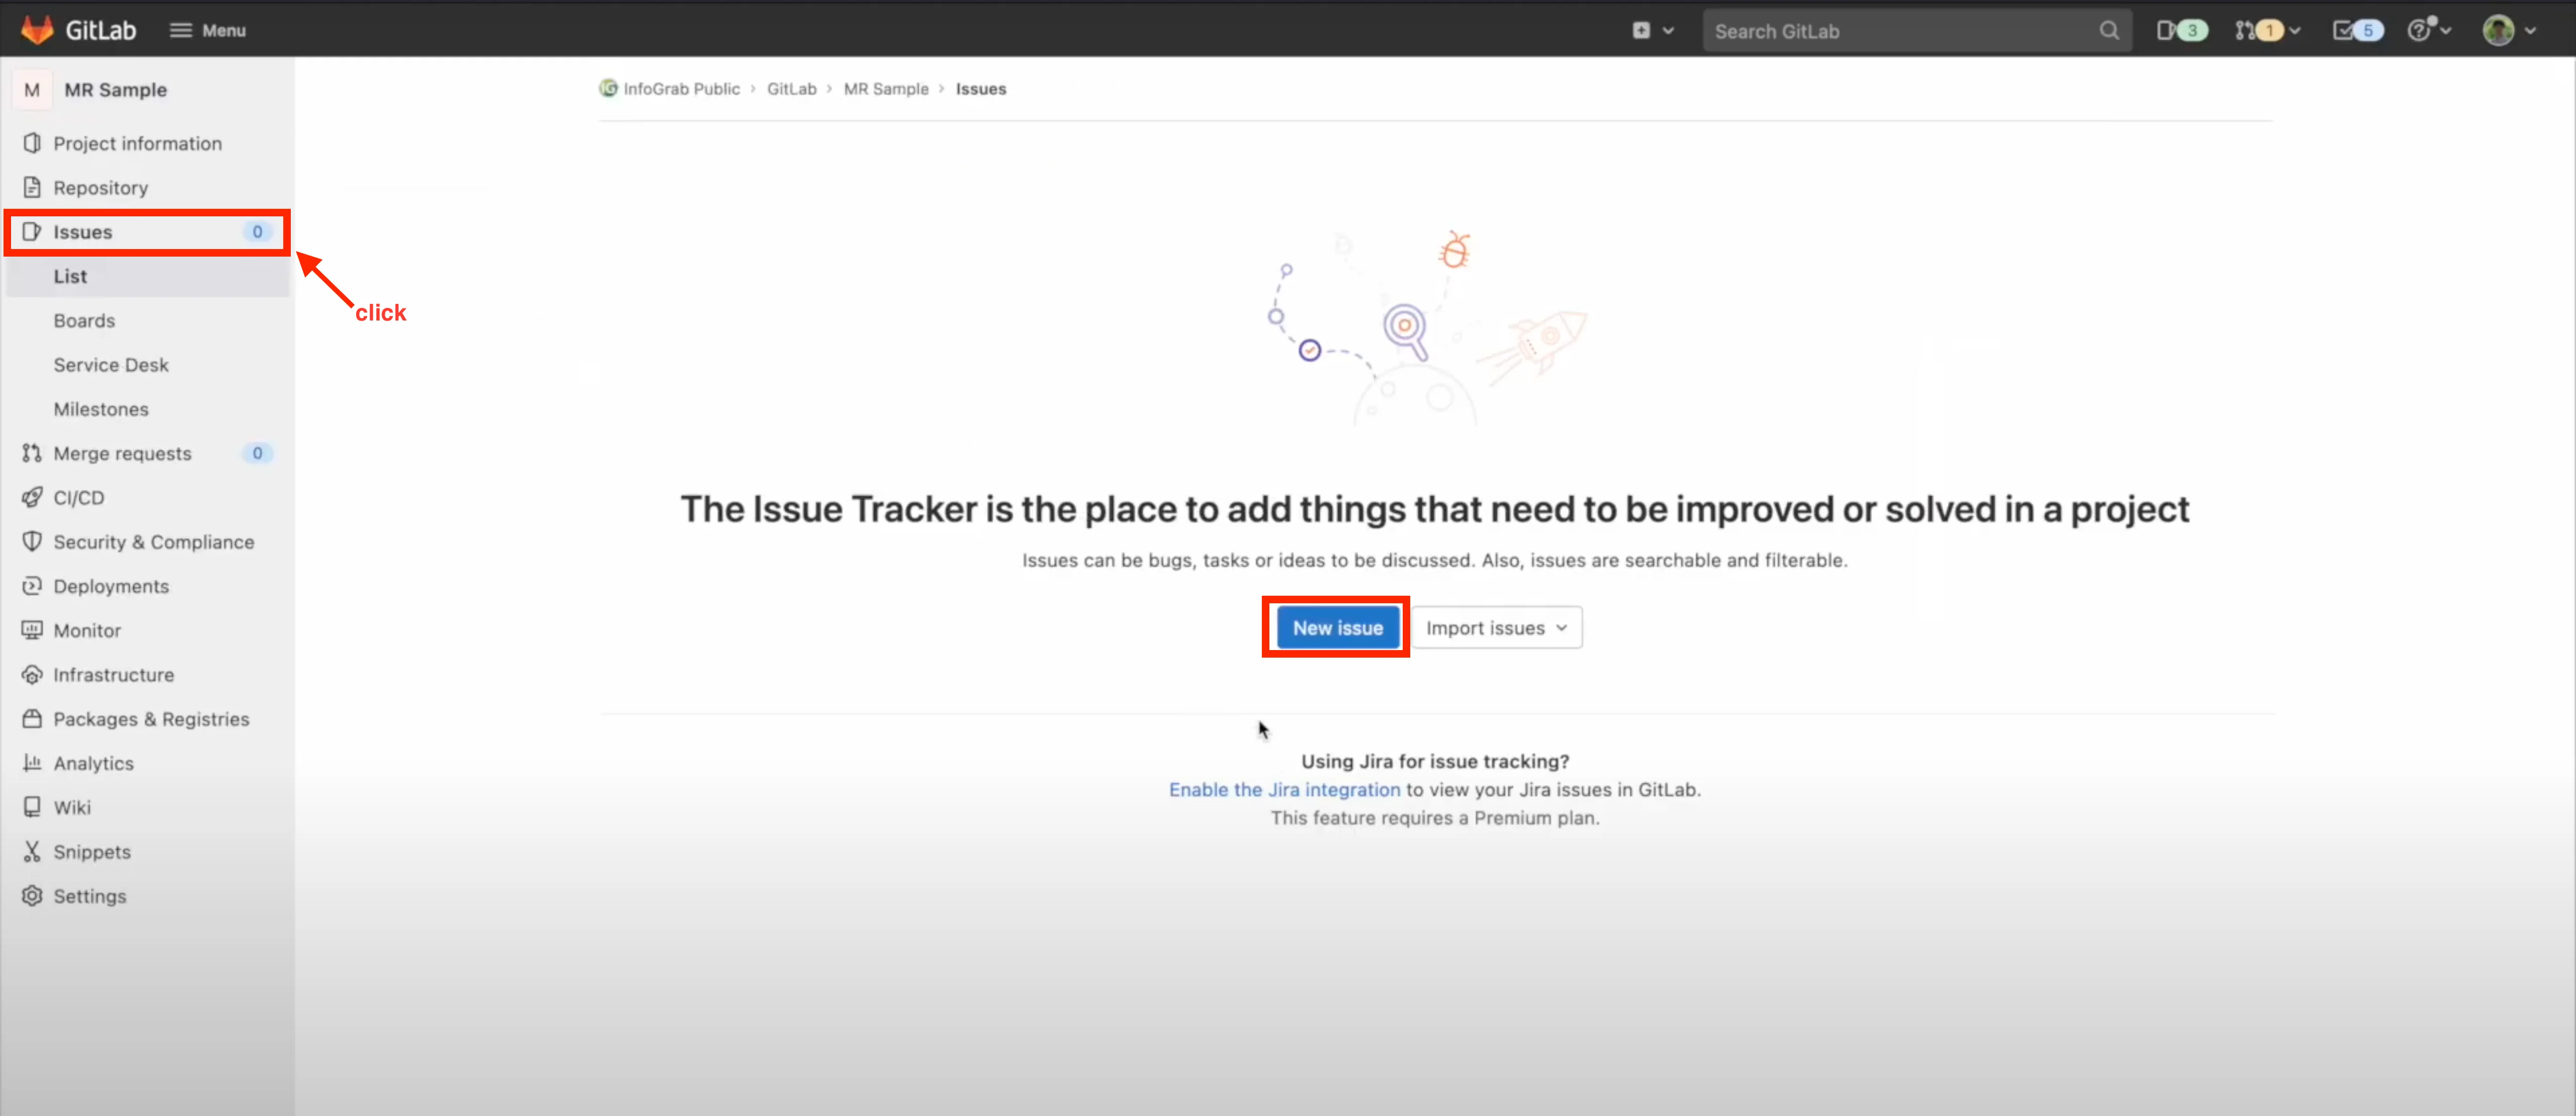Open the to-do list icon with 5
The height and width of the screenshot is (1116, 2576).
(x=2357, y=30)
